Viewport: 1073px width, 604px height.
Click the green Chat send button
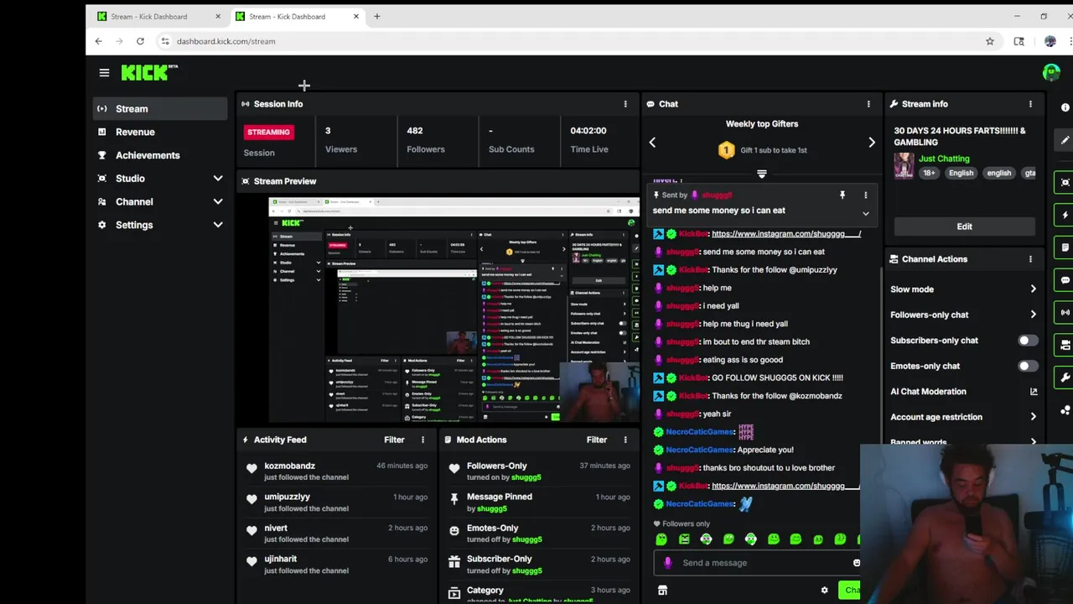coord(849,591)
